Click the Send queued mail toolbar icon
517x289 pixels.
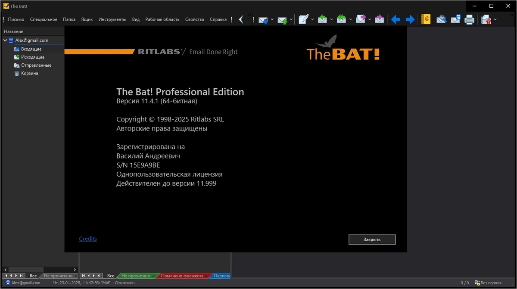(282, 19)
